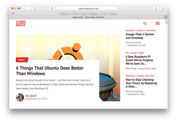This screenshot has width=177, height=122.
Task: Open the site search magnifier icon
Action: point(145,23)
